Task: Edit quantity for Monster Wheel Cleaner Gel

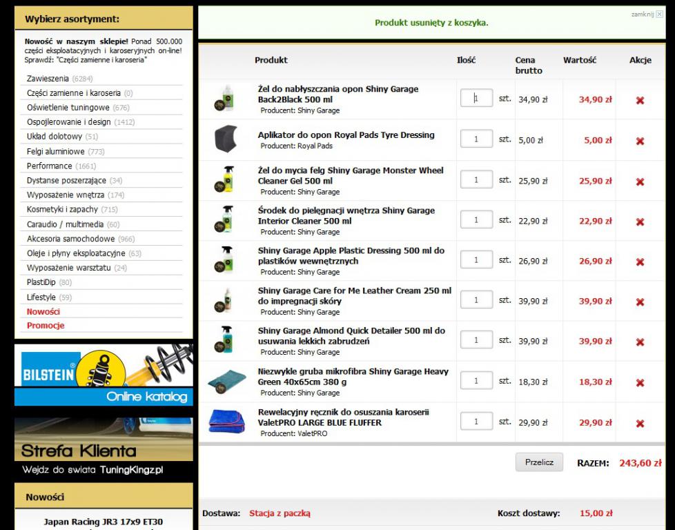Action: coord(476,179)
